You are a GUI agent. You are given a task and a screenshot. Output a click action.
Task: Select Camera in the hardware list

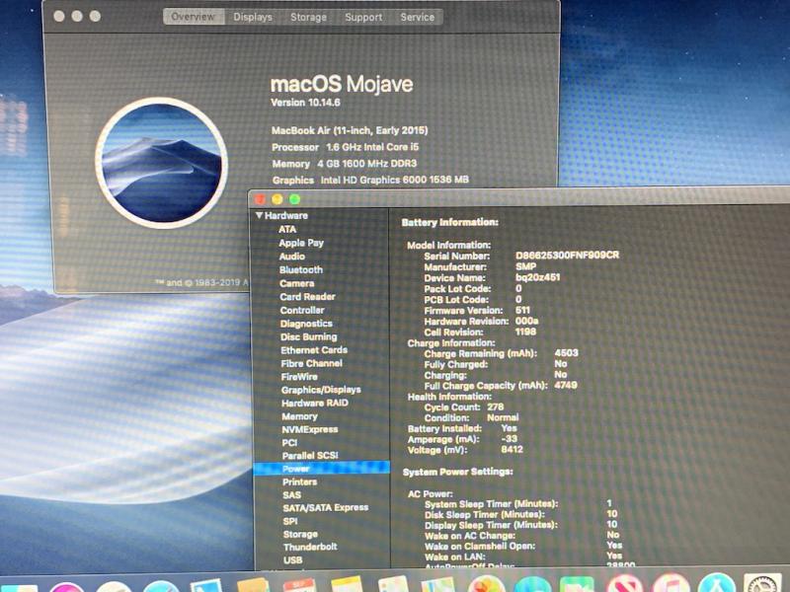(297, 283)
